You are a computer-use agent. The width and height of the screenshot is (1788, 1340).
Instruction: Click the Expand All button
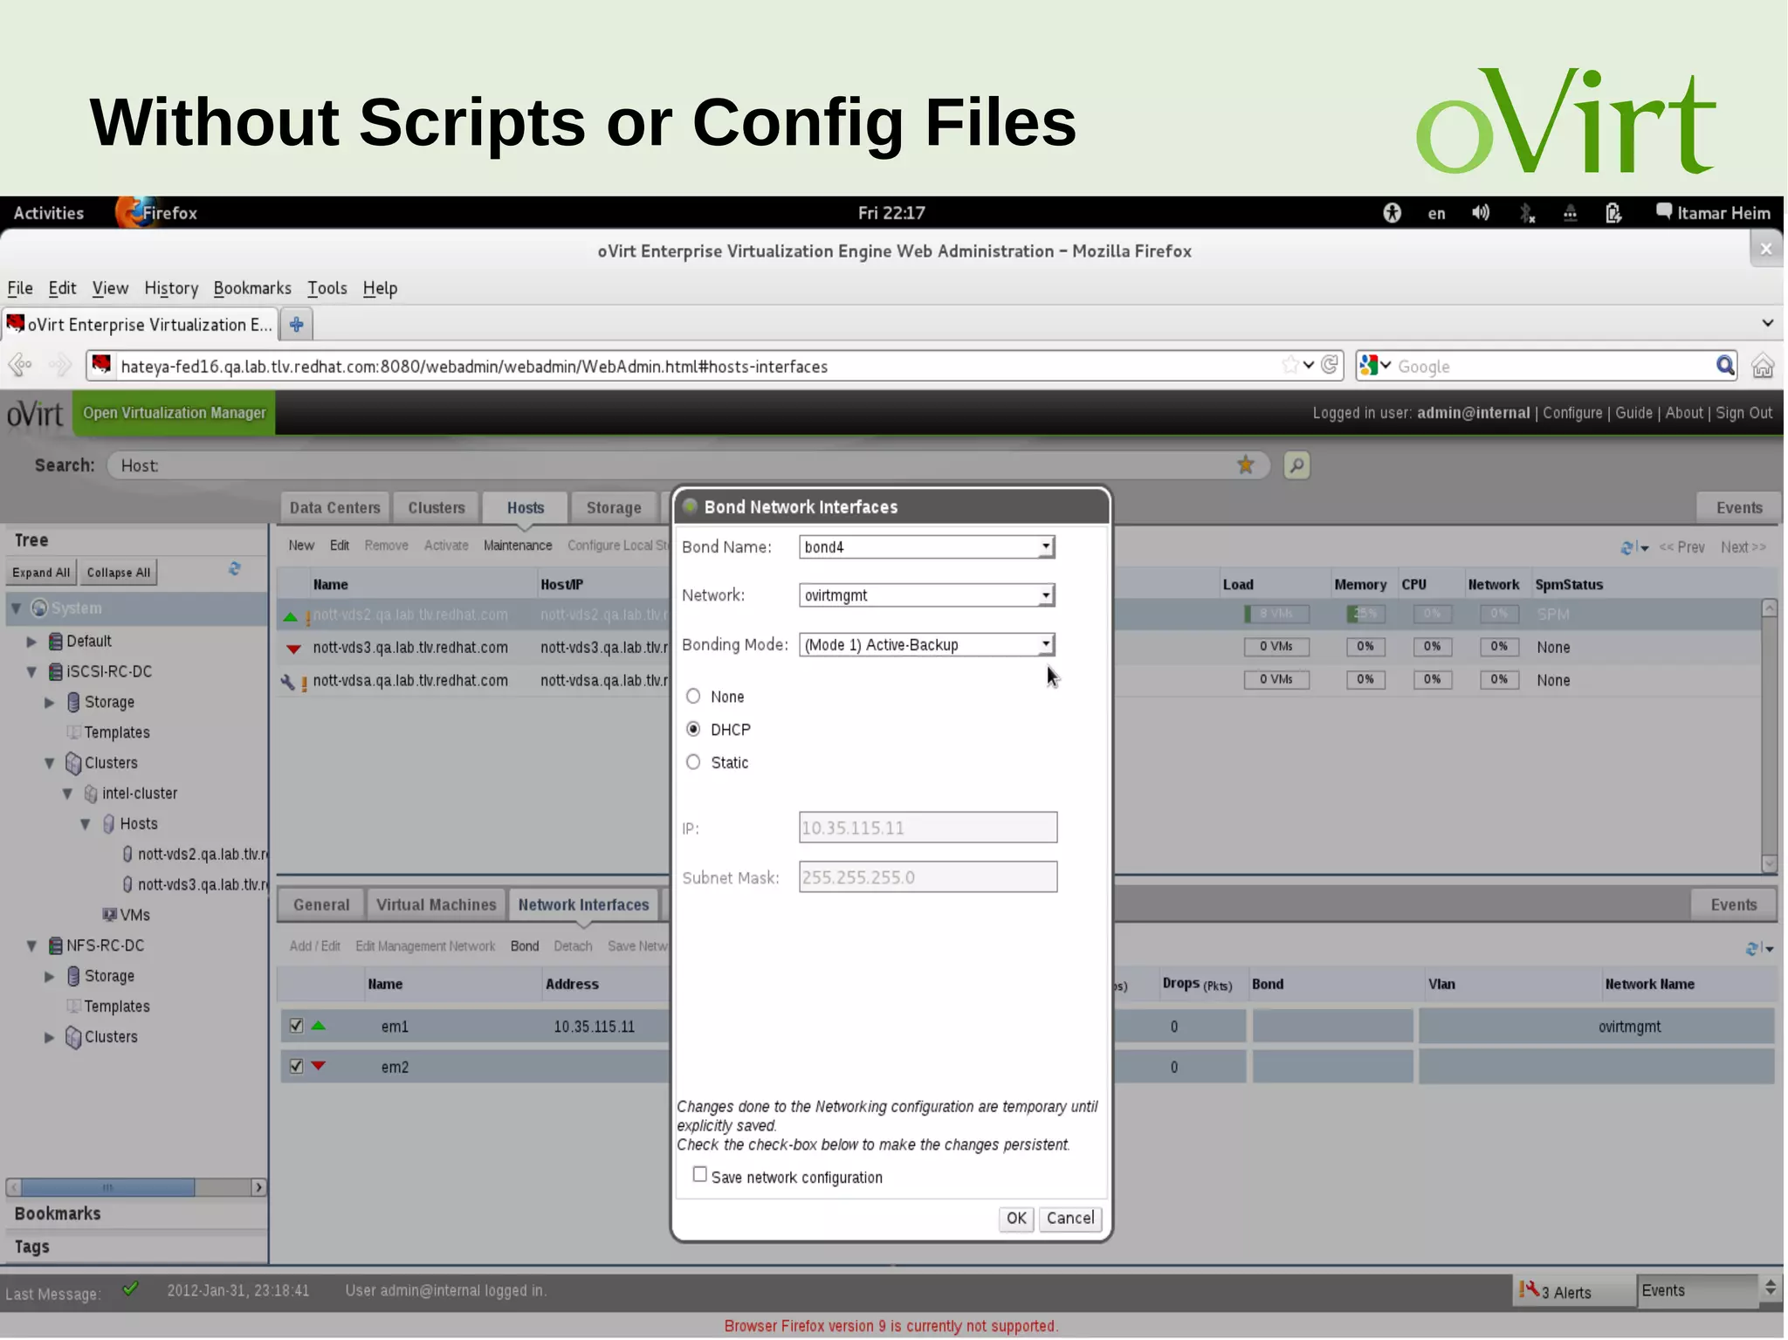coord(41,573)
